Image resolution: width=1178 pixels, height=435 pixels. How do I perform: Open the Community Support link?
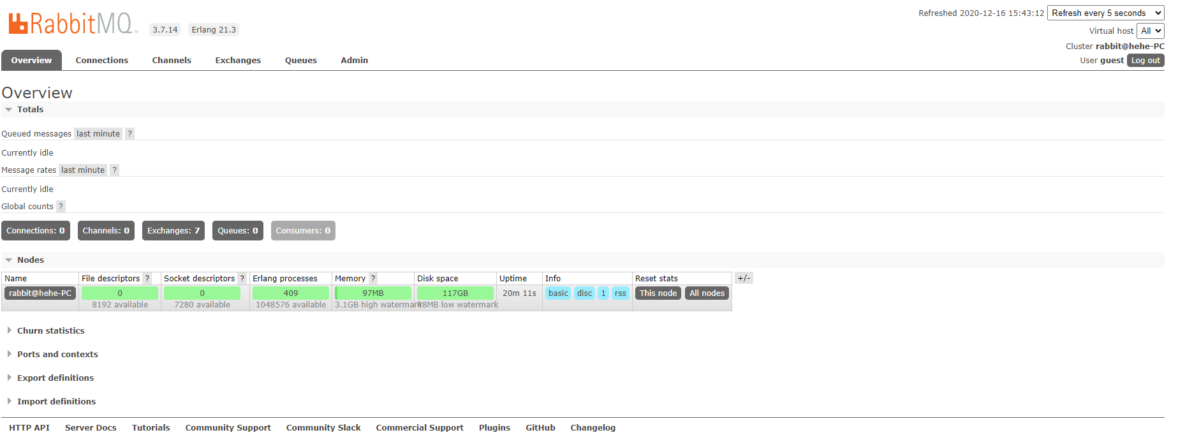point(228,427)
